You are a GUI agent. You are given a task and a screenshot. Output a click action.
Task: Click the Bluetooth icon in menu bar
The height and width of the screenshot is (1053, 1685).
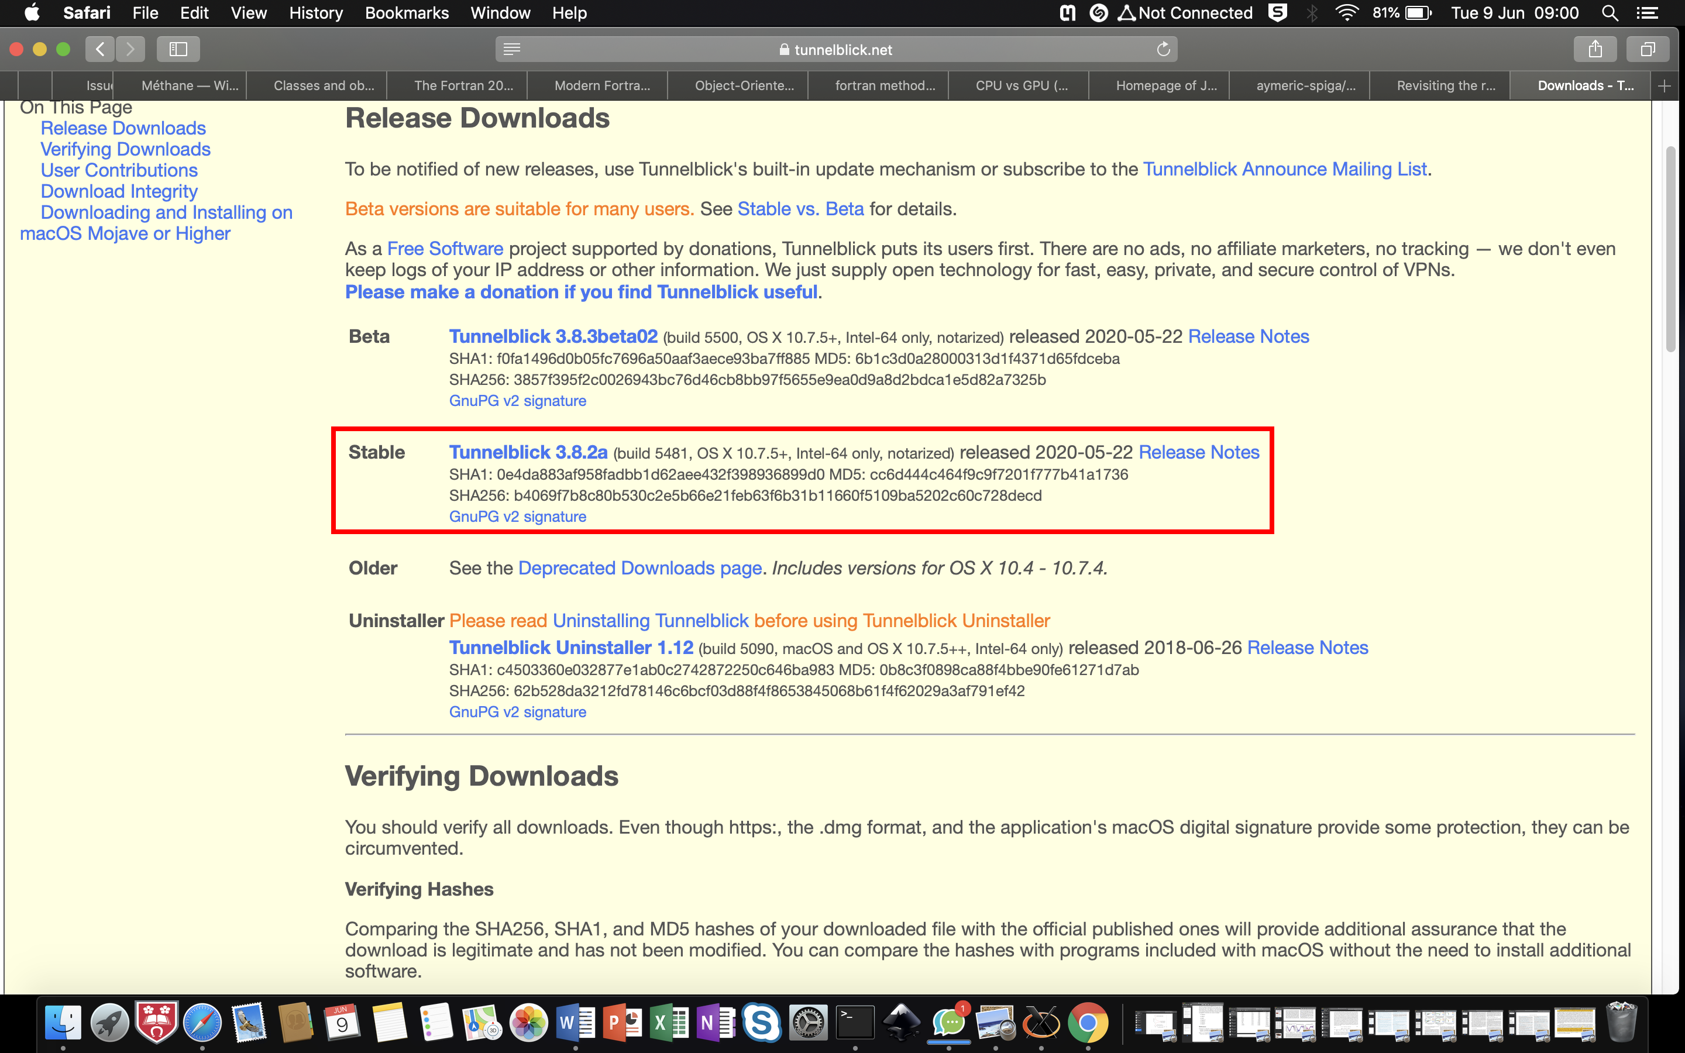pyautogui.click(x=1312, y=12)
